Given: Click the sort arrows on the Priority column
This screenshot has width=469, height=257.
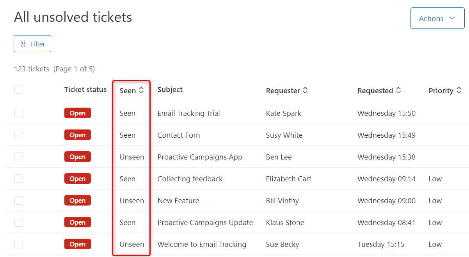Looking at the screenshot, I should (x=459, y=90).
